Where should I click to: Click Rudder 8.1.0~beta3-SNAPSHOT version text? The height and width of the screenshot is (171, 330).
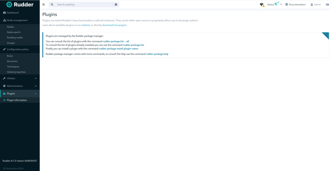point(20,161)
